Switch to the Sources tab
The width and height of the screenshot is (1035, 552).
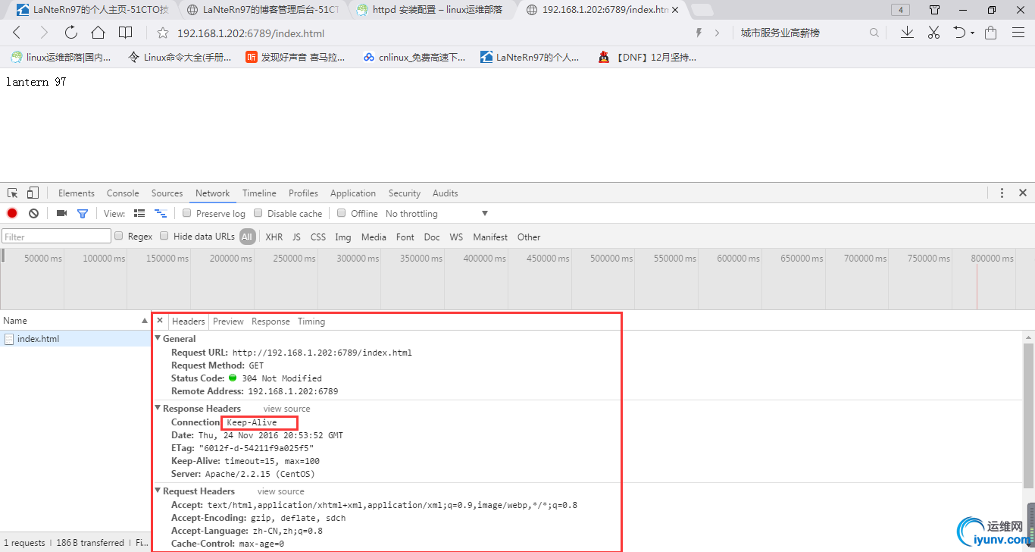[167, 193]
